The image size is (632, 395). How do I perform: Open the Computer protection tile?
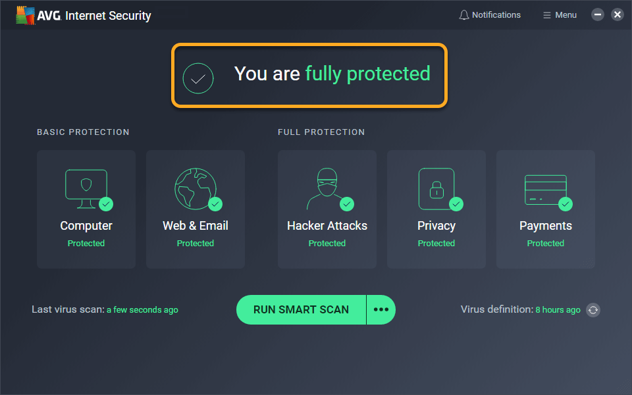tap(86, 209)
